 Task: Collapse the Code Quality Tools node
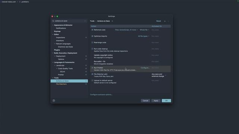57,68
